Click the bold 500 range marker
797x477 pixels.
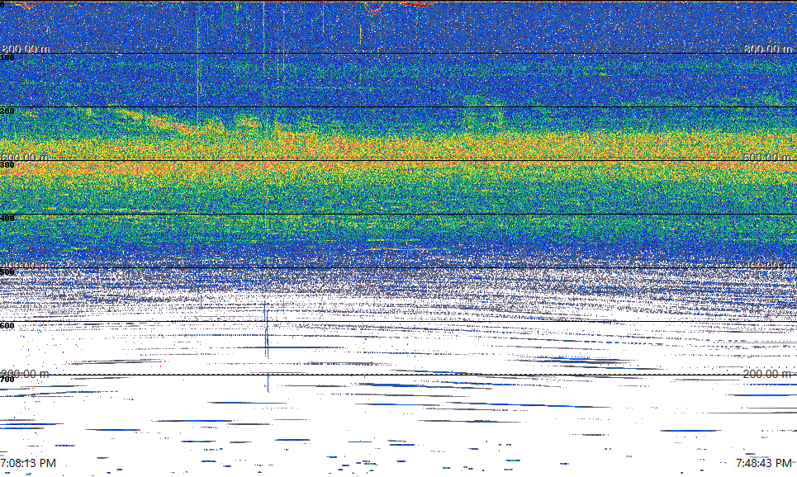7,272
